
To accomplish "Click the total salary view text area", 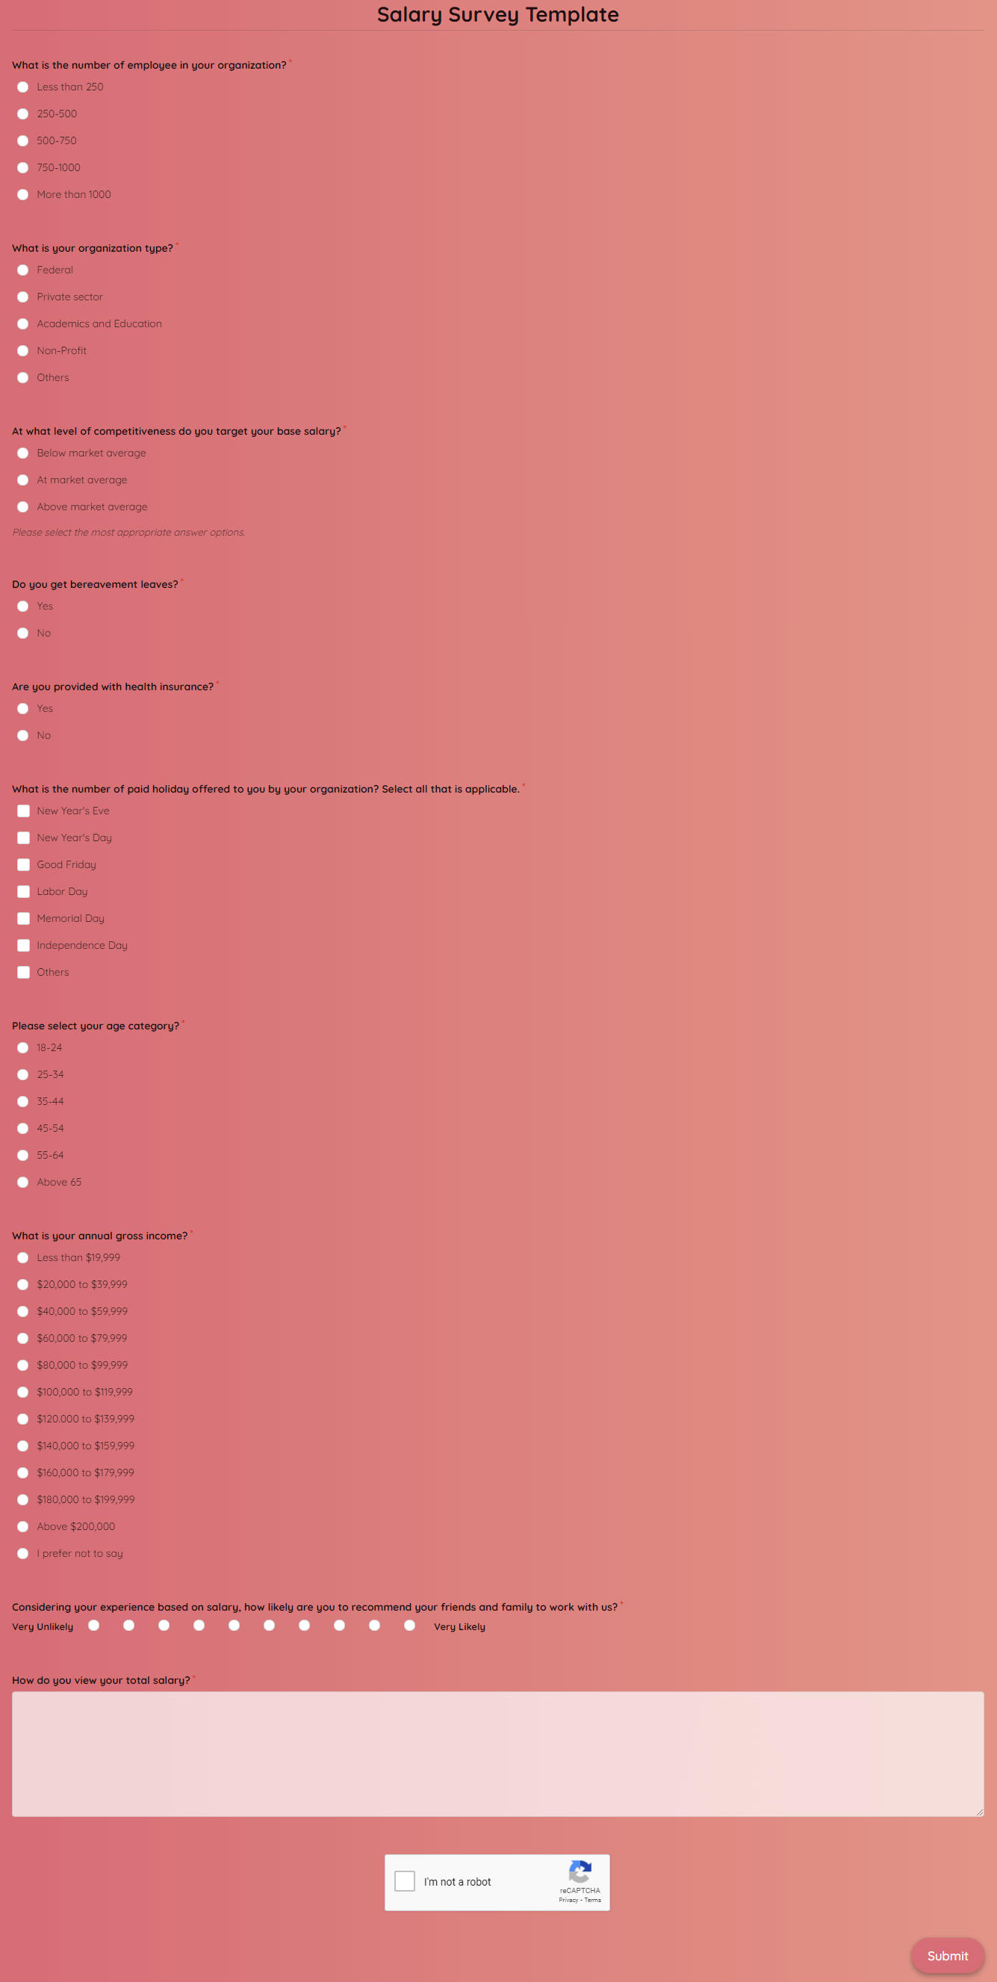I will point(497,1754).
